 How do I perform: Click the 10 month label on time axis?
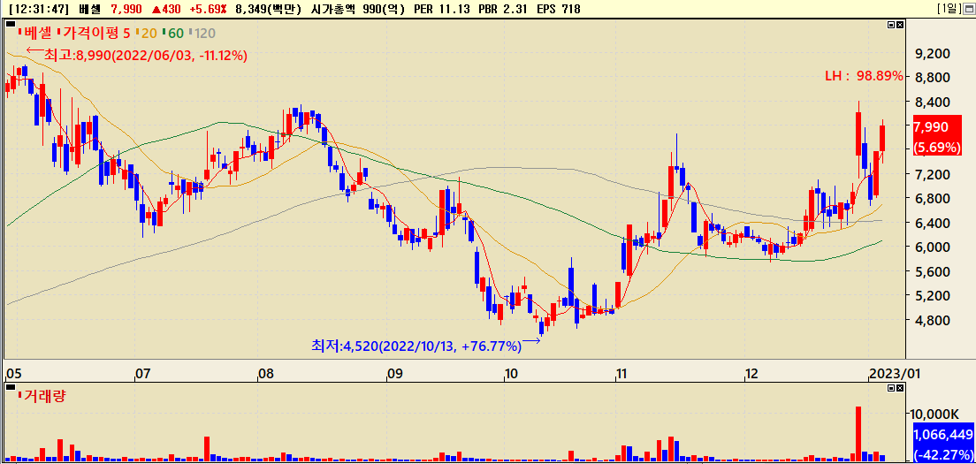[x=510, y=374]
